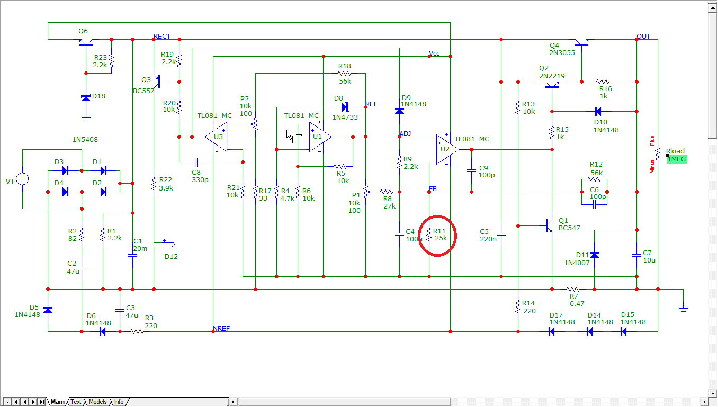Click the highlighted 1MEG Rload value
718x407 pixels.
tap(676, 159)
